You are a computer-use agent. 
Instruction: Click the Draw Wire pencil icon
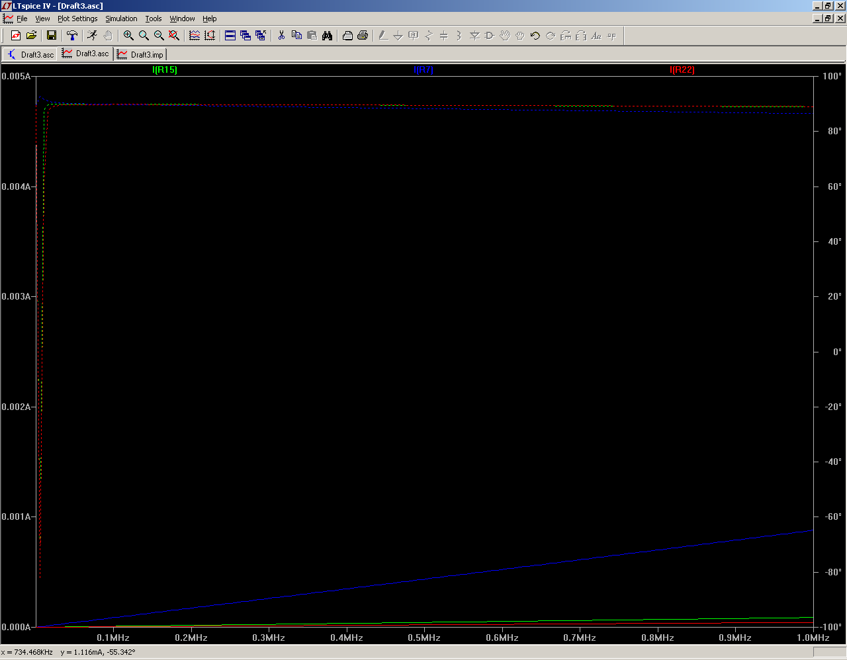[383, 36]
